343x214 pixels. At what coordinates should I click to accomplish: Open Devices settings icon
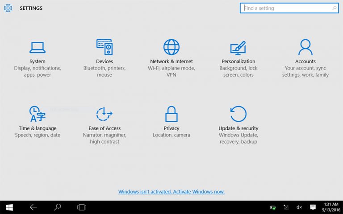[x=104, y=47]
